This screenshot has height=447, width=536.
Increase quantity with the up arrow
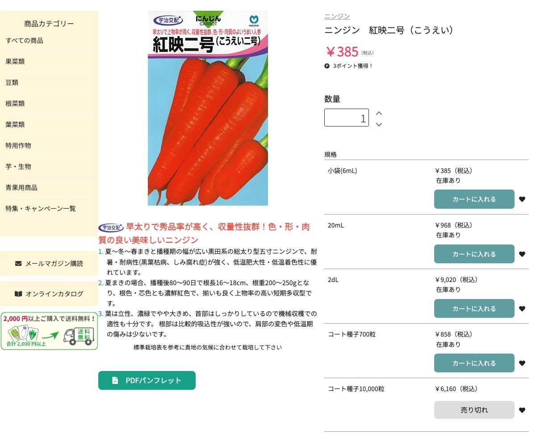pos(379,113)
